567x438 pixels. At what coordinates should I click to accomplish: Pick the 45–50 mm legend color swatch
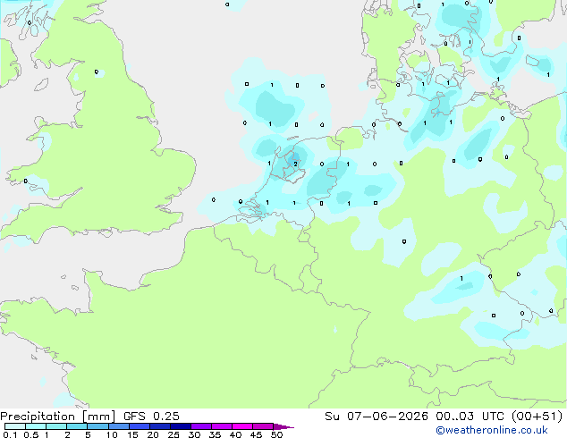pyautogui.click(x=263, y=426)
